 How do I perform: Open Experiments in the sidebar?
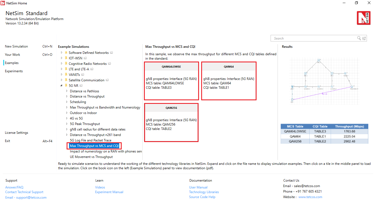pyautogui.click(x=14, y=71)
